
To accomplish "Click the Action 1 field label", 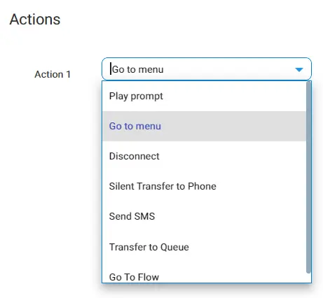I will click(x=53, y=74).
